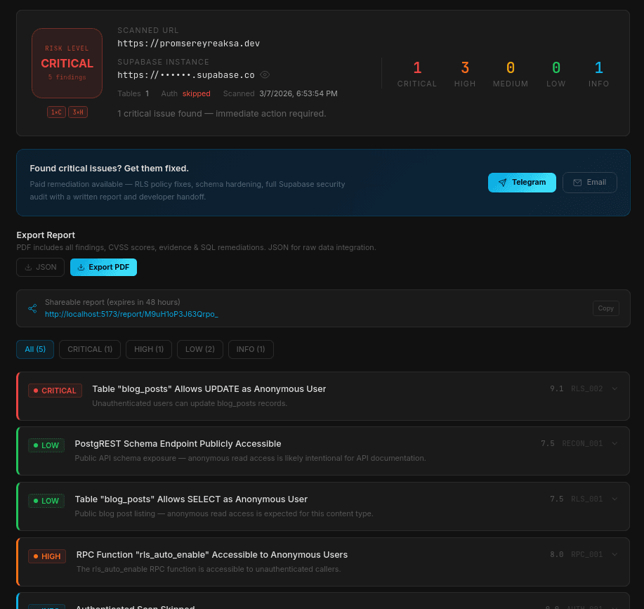
Task: Click the Export PDF button
Action: pos(103,267)
